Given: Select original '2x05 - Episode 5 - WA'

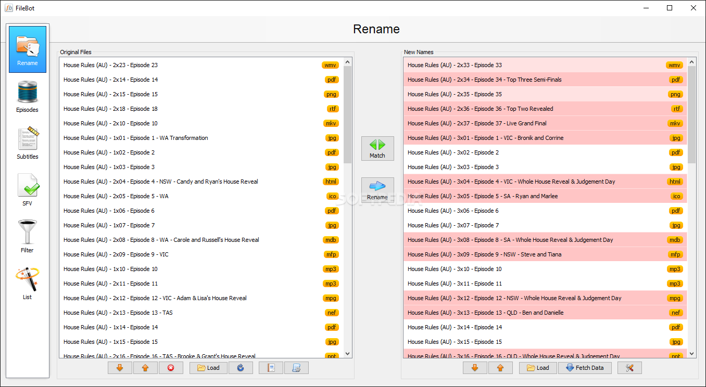Looking at the screenshot, I should coord(201,196).
